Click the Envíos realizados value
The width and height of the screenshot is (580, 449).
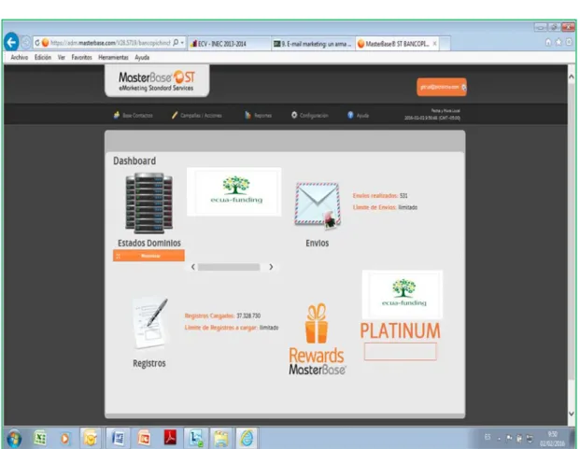coord(403,196)
